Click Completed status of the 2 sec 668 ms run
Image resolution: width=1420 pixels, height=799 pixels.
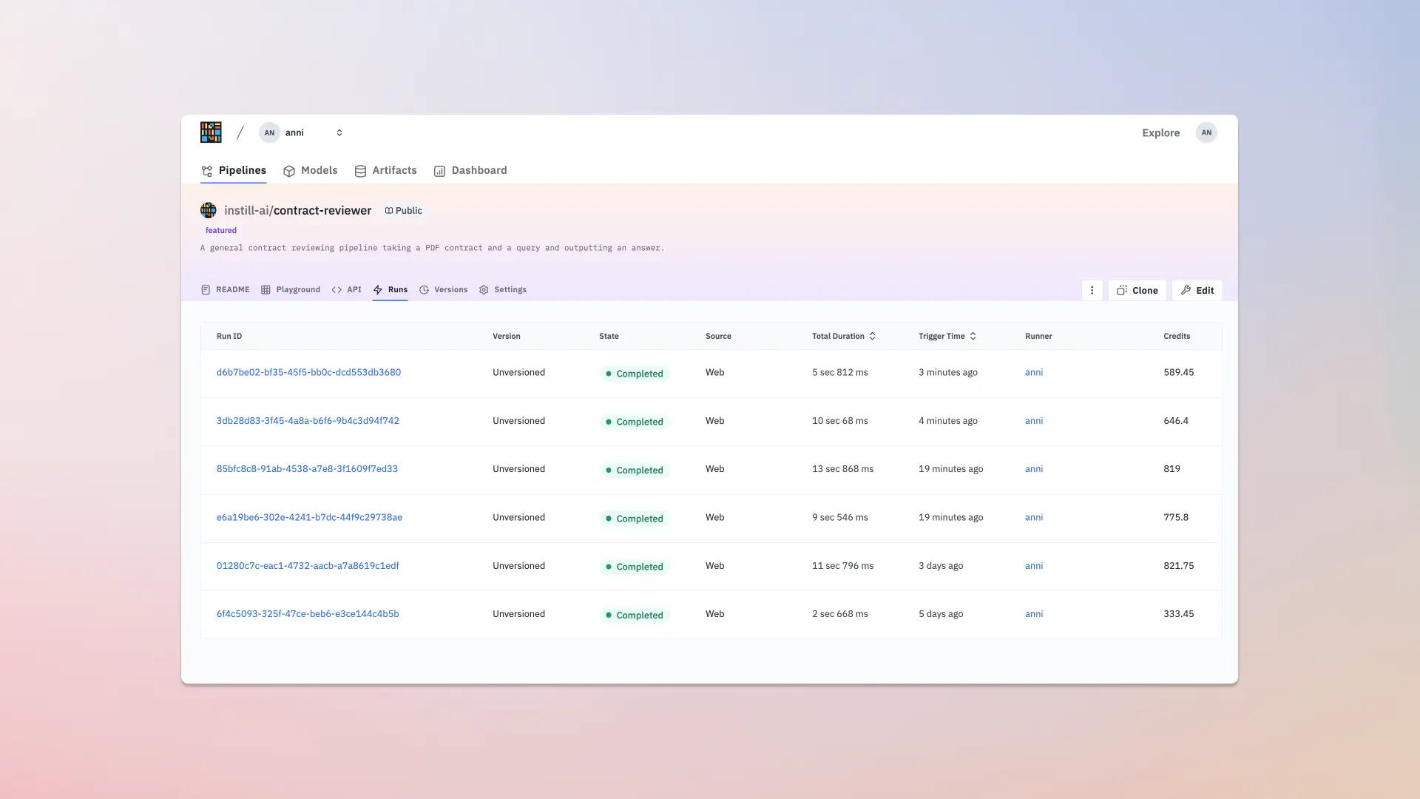[x=635, y=616]
